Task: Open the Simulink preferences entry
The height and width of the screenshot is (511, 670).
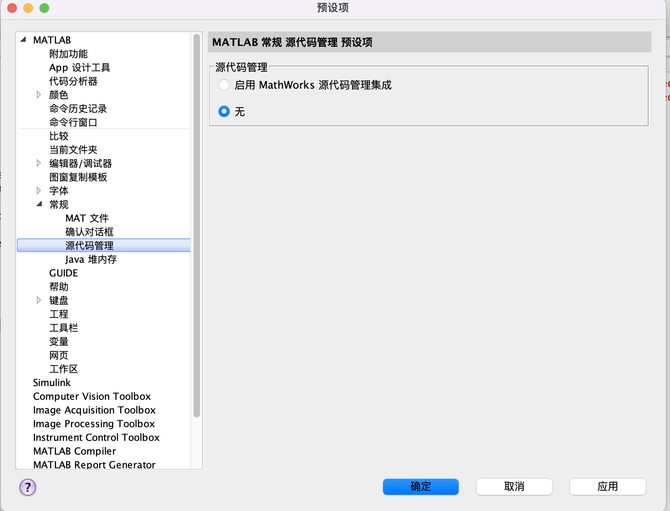Action: 52,382
